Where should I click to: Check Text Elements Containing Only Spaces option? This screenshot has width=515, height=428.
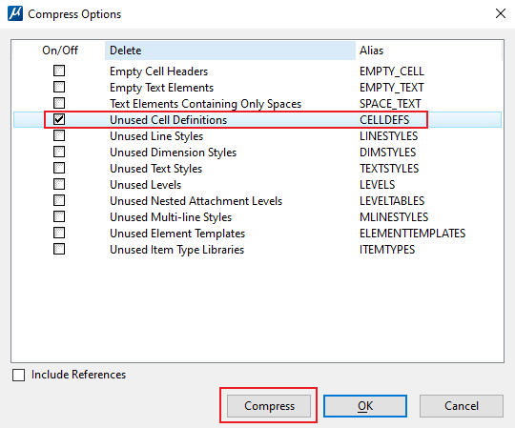(x=59, y=103)
